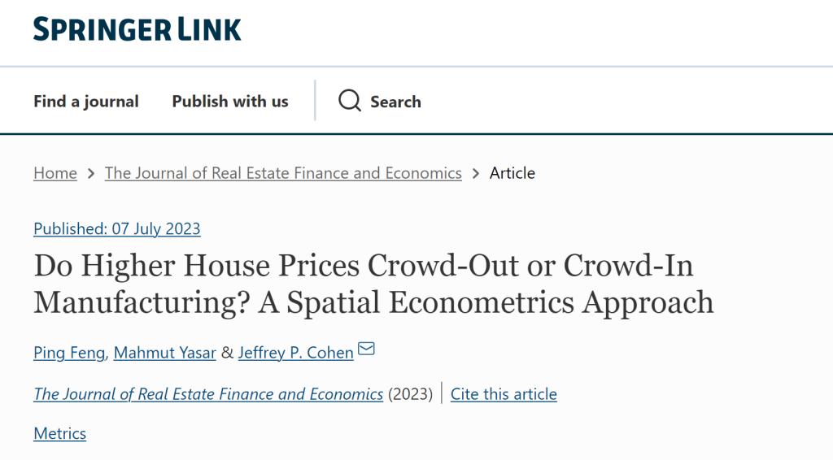Screen dimensions: 833x460
Task: Click the Springer Link logo
Action: pyautogui.click(x=137, y=30)
